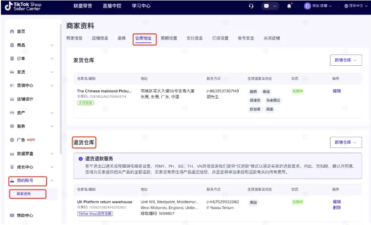371x225 pixels.
Task: Click the 菲律宾 country tag
Action: click(255, 101)
